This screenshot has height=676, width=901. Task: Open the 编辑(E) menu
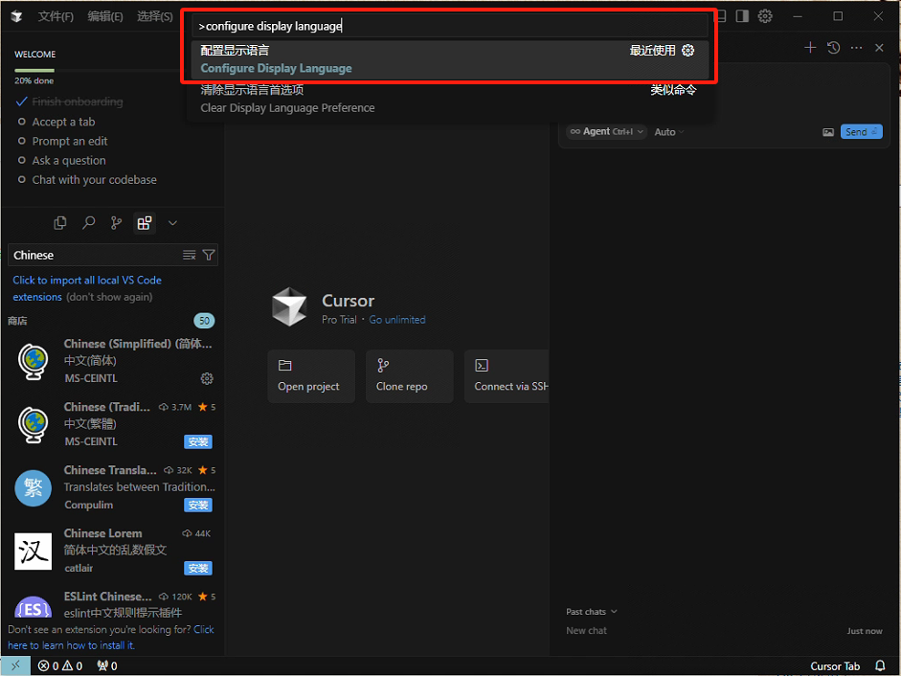[x=105, y=16]
